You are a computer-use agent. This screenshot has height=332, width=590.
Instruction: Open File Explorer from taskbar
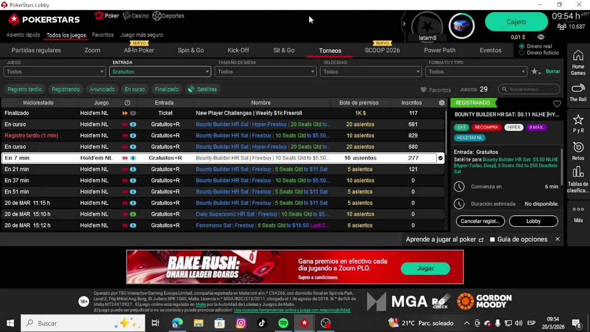tap(198, 323)
